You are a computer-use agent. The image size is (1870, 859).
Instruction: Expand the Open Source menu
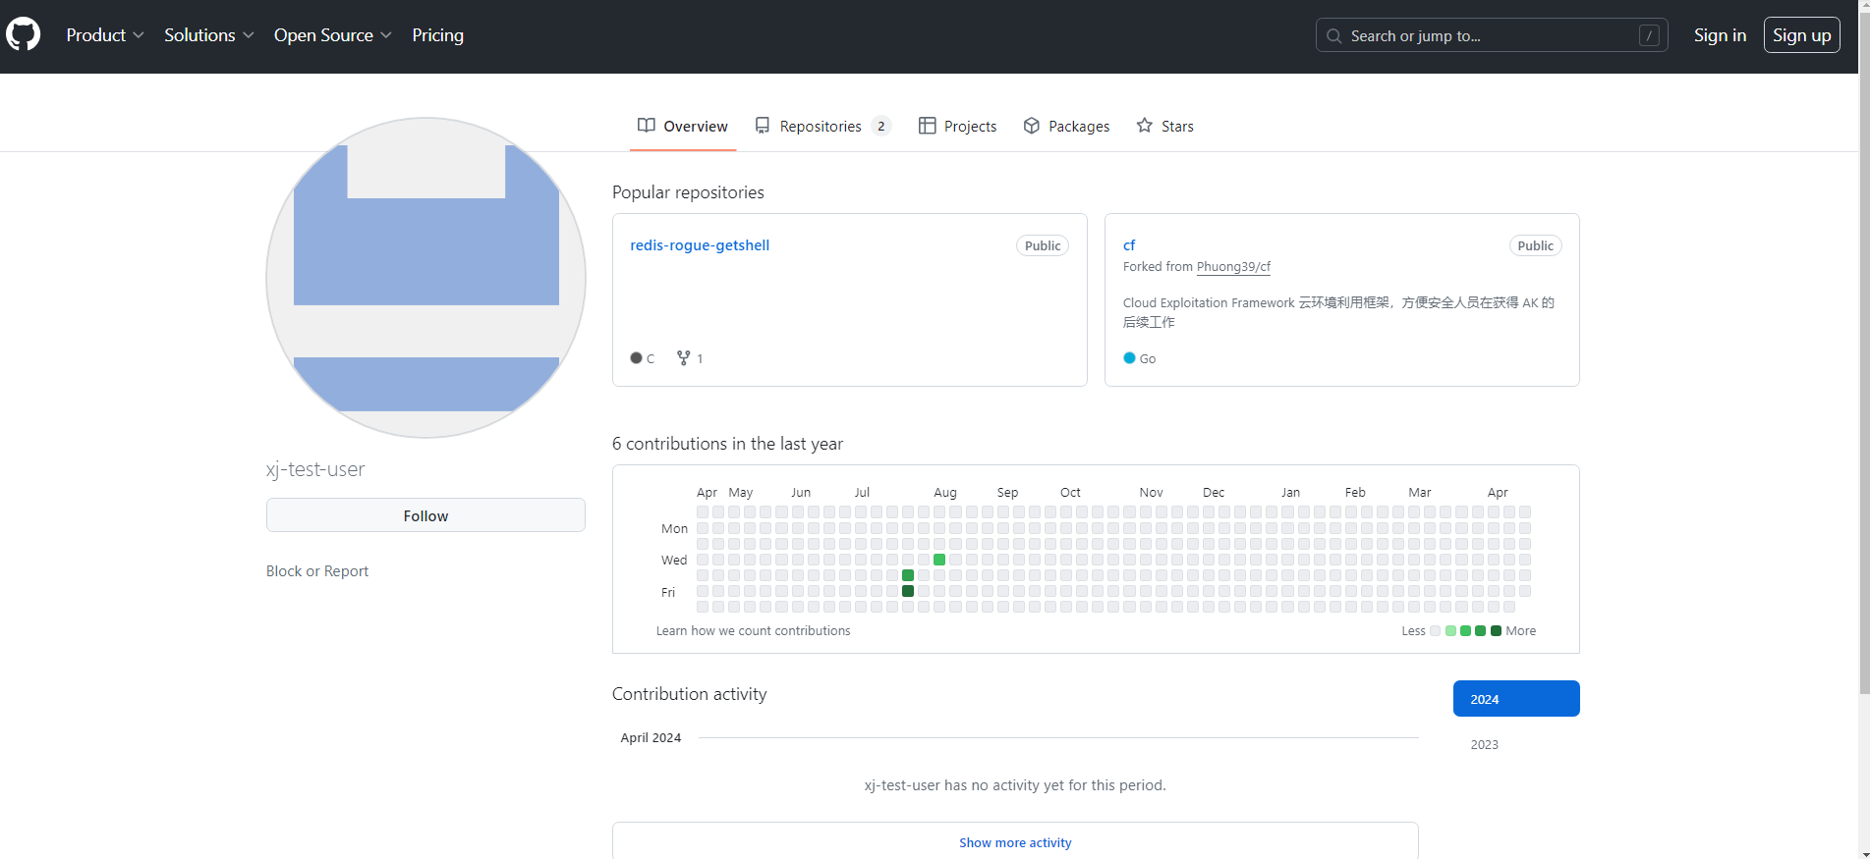[x=333, y=35]
